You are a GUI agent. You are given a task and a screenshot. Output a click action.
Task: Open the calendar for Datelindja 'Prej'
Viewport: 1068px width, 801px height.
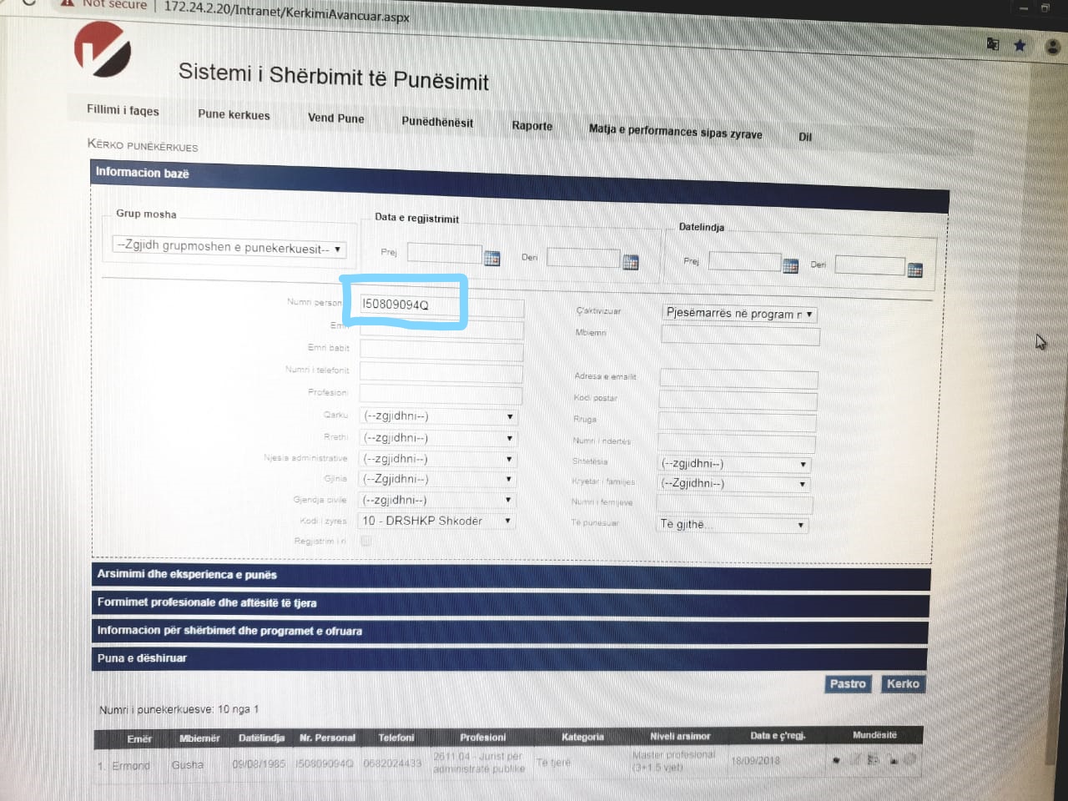pos(790,266)
